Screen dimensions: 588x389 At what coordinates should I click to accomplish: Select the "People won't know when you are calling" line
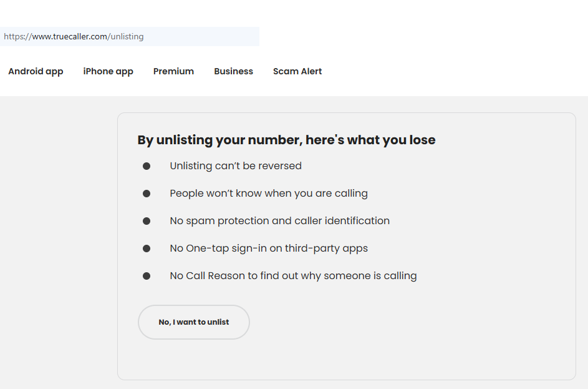click(269, 194)
